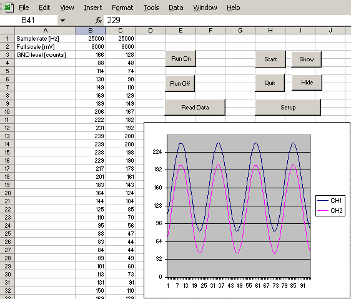Image resolution: width=351 pixels, height=299 pixels.
Task: Click the Run Off button
Action: click(x=180, y=83)
